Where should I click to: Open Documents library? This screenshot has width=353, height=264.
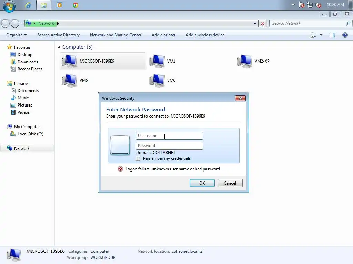click(x=28, y=91)
